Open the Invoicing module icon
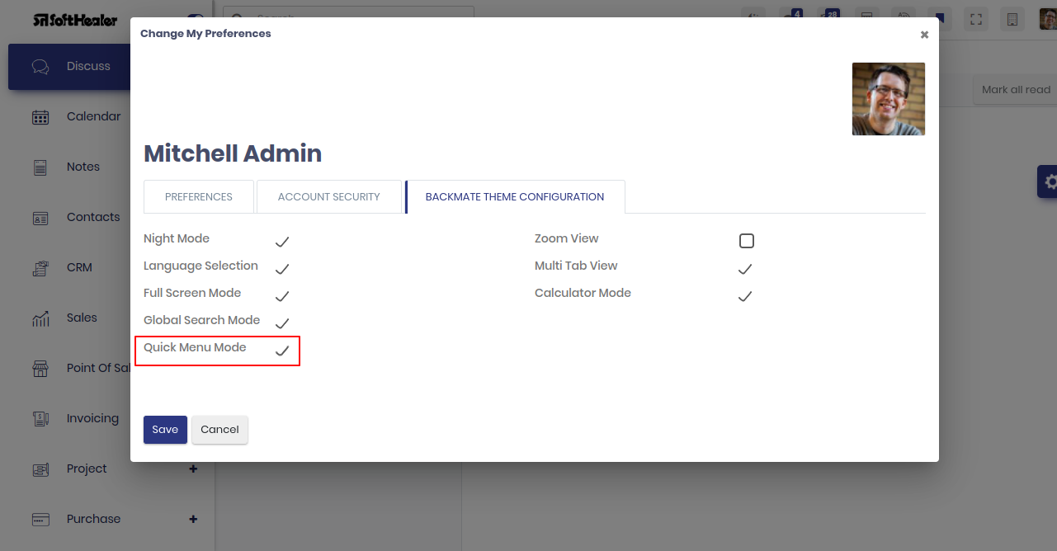The height and width of the screenshot is (551, 1057). pyautogui.click(x=40, y=419)
